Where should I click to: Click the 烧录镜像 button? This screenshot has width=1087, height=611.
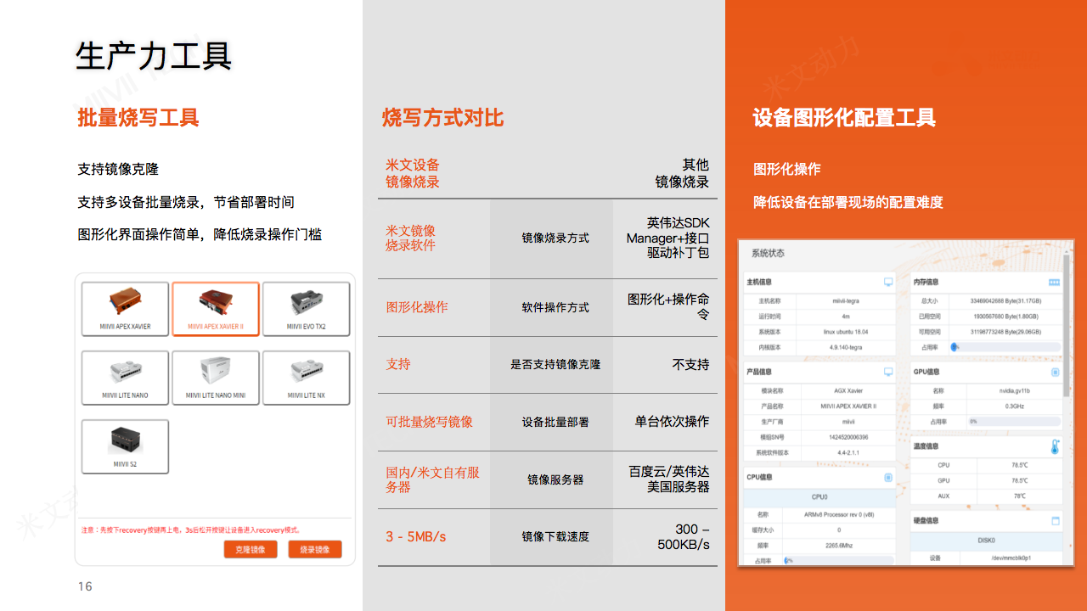tap(315, 550)
